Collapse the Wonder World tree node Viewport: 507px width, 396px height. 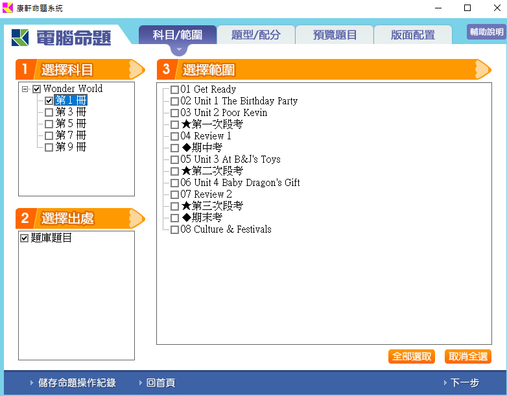point(25,89)
